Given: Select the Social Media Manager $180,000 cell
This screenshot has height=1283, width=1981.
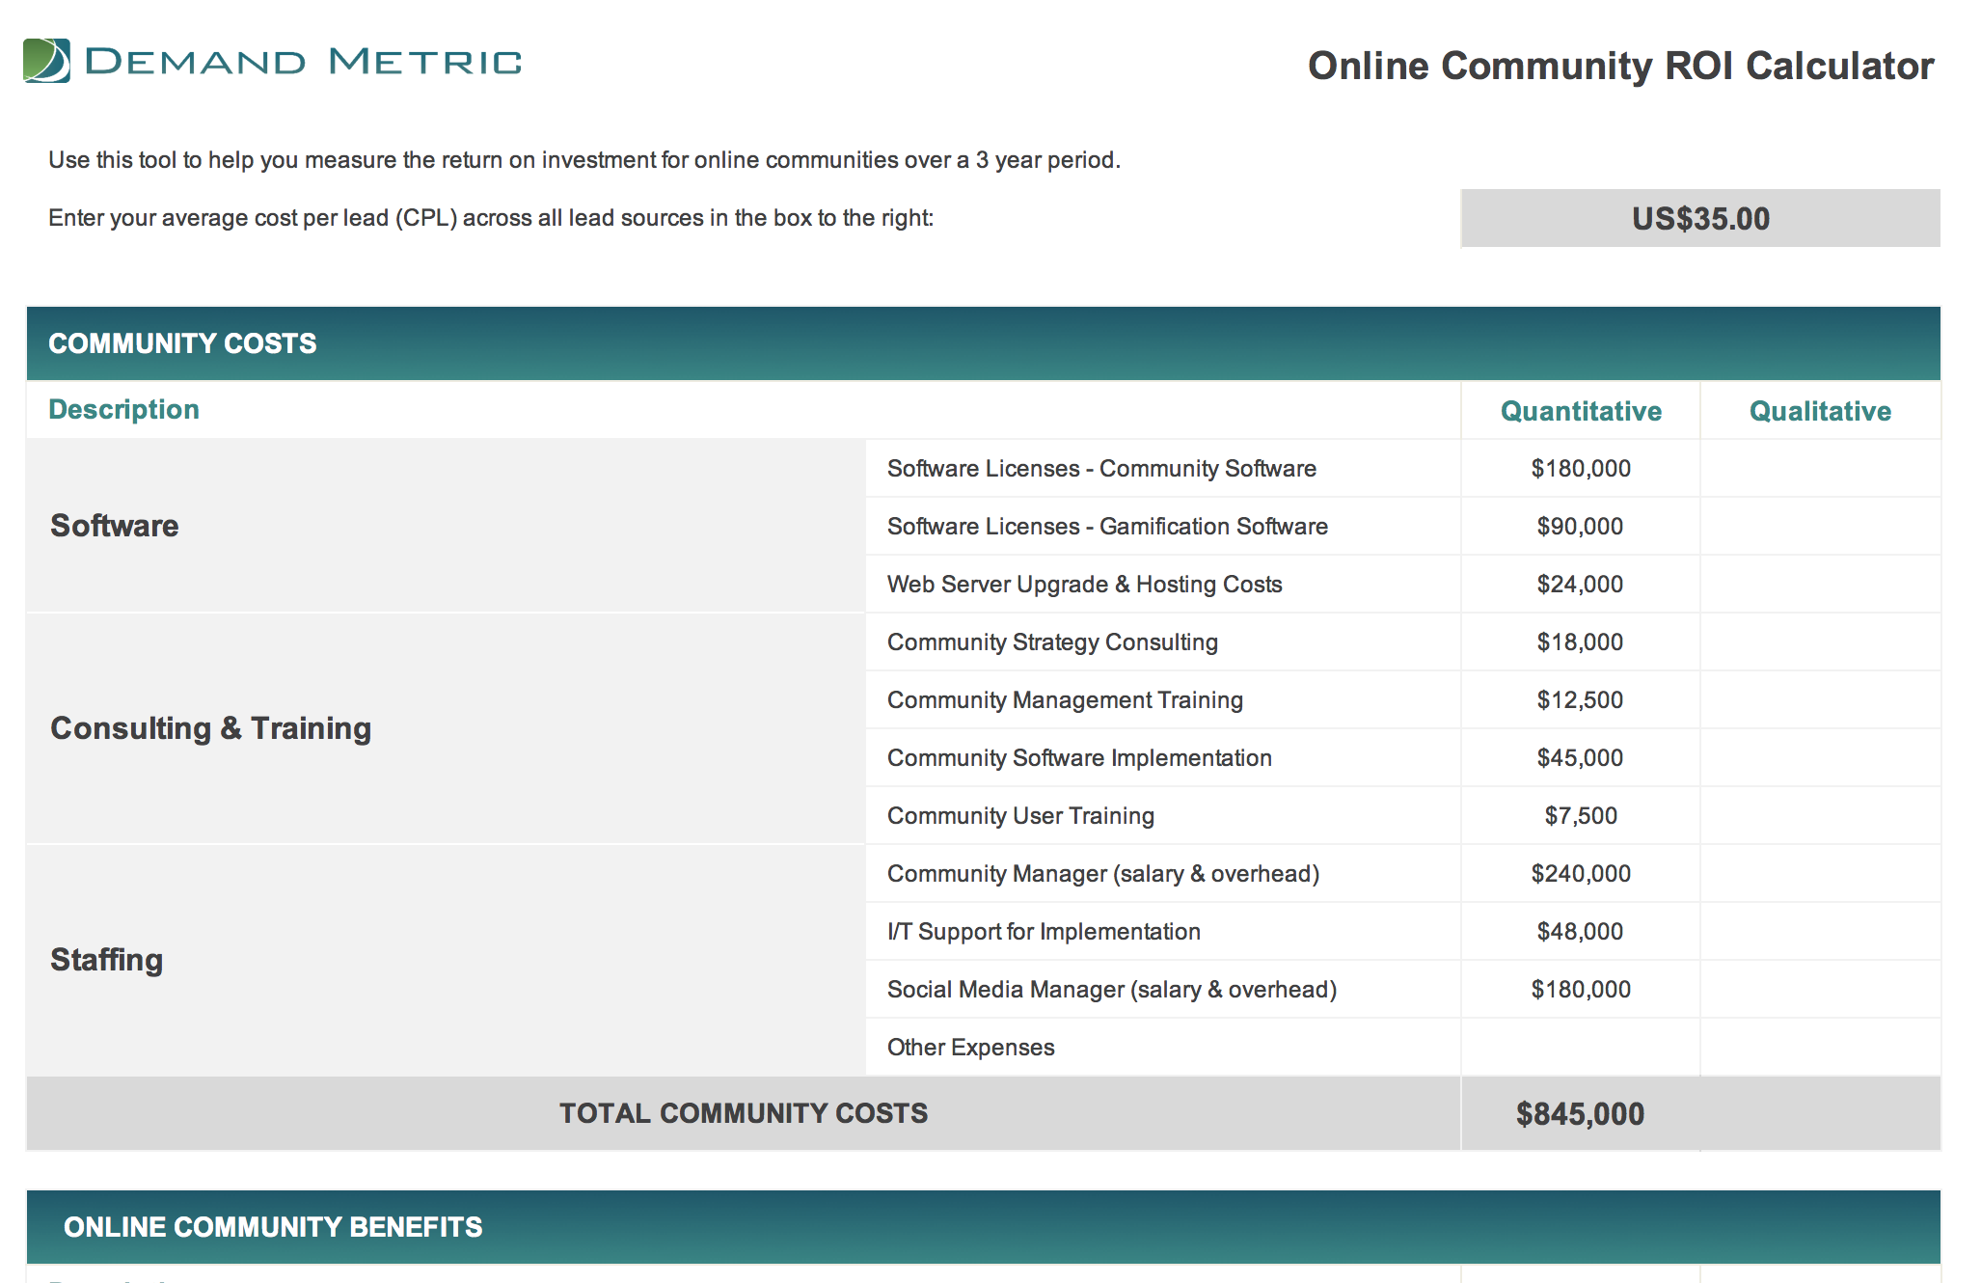Looking at the screenshot, I should point(1580,990).
